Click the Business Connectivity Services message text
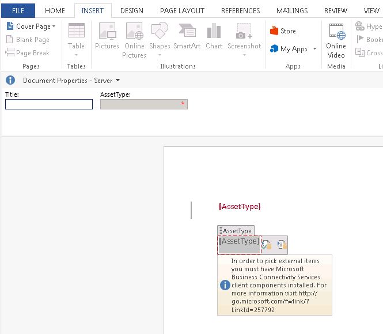The height and width of the screenshot is (334, 383). coord(279,285)
